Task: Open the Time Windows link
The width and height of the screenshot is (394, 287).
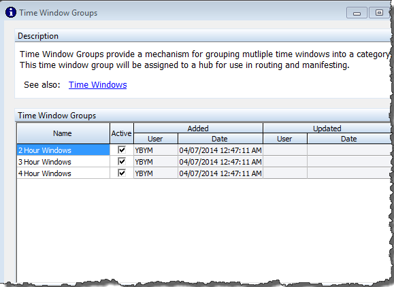Action: pos(98,85)
